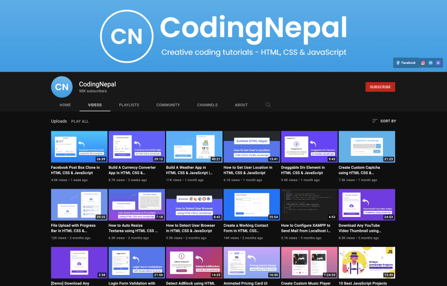Click title Draggable Div Element in HTML
The image size is (447, 286).
tap(303, 170)
